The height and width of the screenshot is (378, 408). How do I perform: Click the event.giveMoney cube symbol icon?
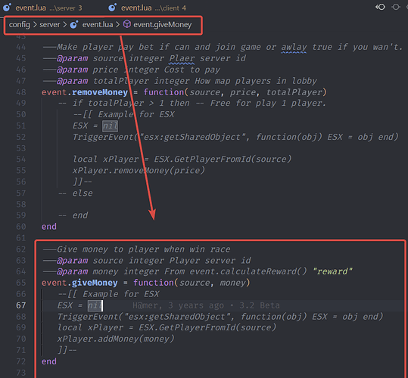coord(127,24)
